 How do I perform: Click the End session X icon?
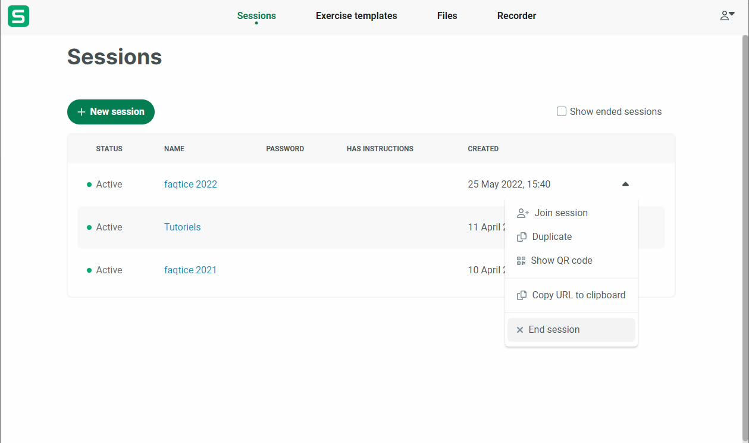(x=520, y=330)
